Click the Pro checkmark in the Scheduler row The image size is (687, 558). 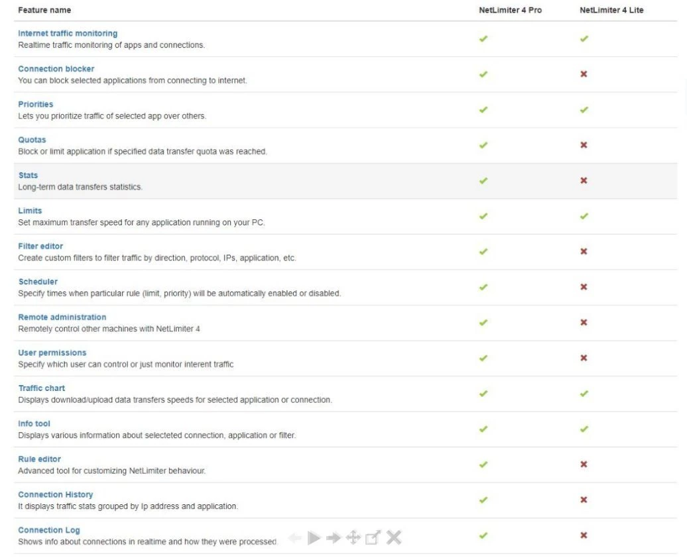tap(483, 287)
